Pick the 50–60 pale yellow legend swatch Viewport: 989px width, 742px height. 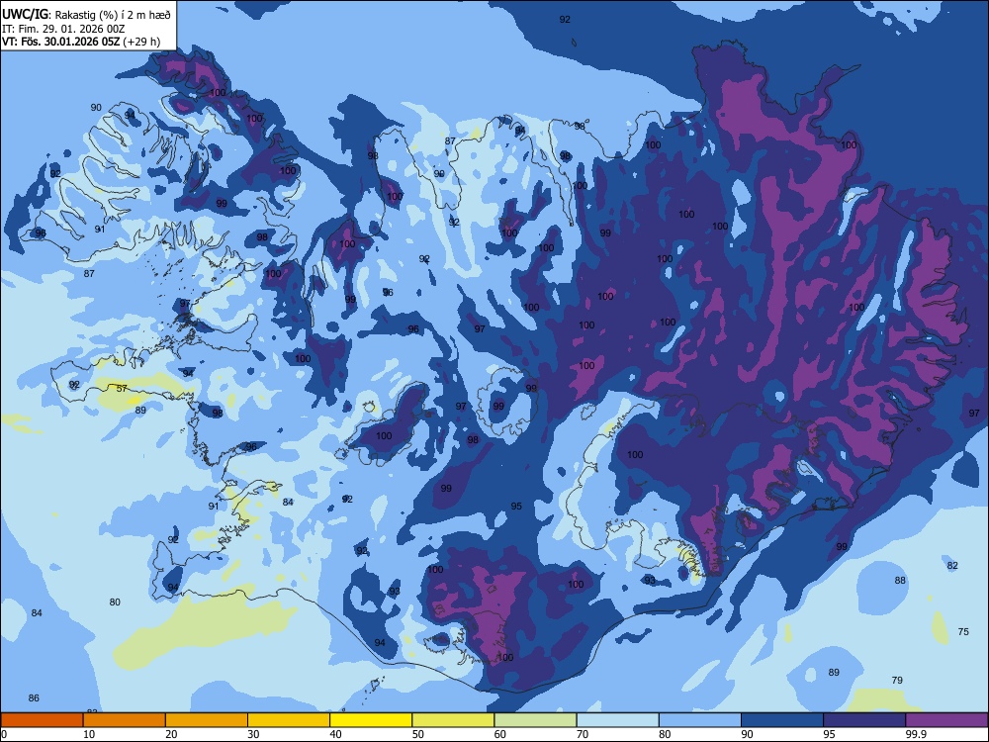pyautogui.click(x=454, y=720)
